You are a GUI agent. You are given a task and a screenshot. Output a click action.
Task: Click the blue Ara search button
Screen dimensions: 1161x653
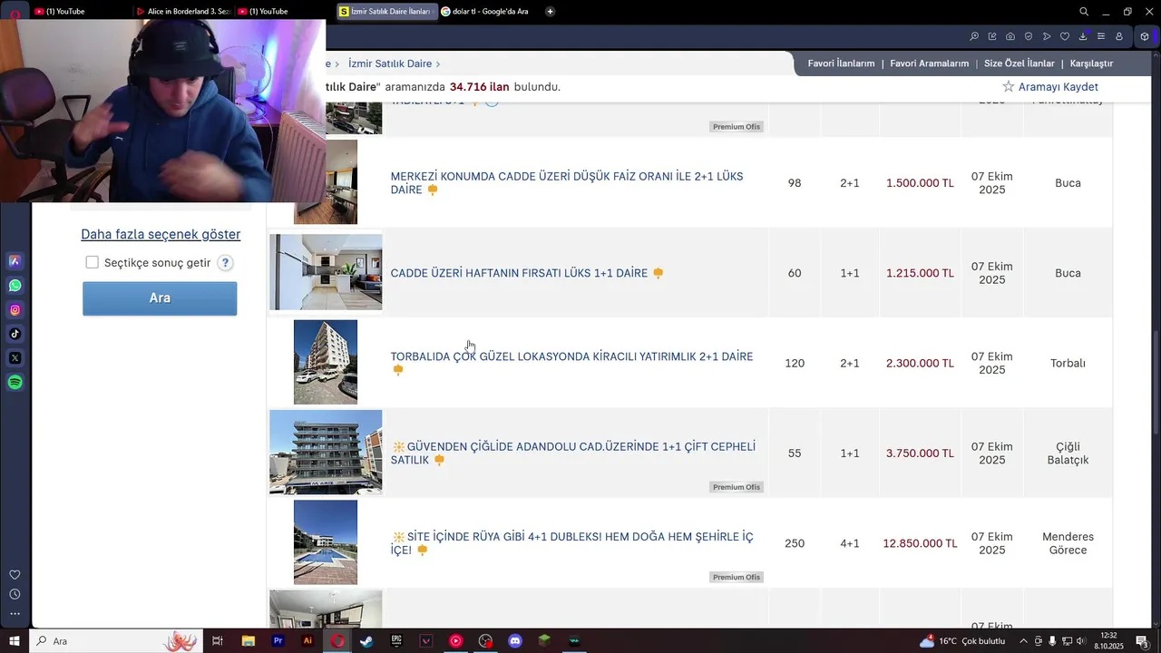click(x=160, y=298)
